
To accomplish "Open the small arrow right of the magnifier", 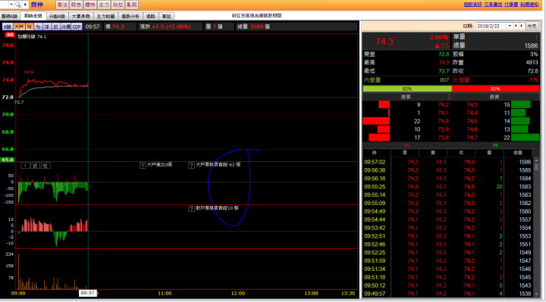I will (25, 5).
